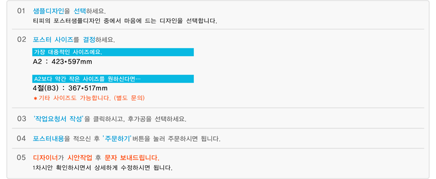Click the 'A2 : 423*597mm' size text
436x179 pixels.
click(62, 61)
